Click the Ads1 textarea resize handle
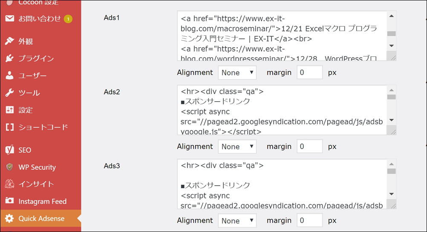Screen dimensions: 427x232 click(393, 57)
